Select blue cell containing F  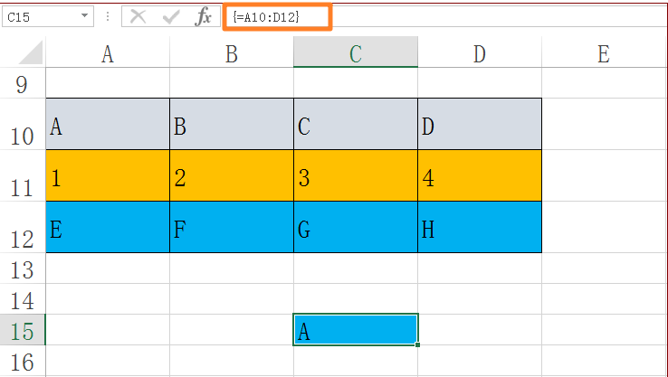click(x=232, y=227)
